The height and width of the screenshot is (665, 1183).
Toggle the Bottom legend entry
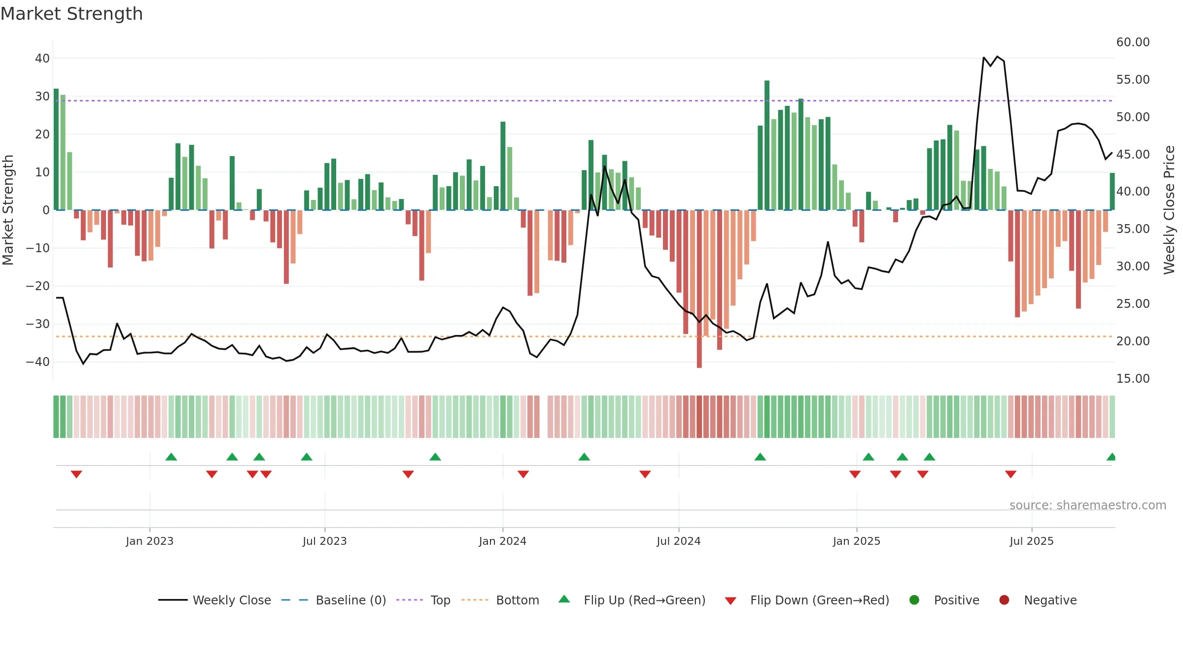[x=500, y=600]
